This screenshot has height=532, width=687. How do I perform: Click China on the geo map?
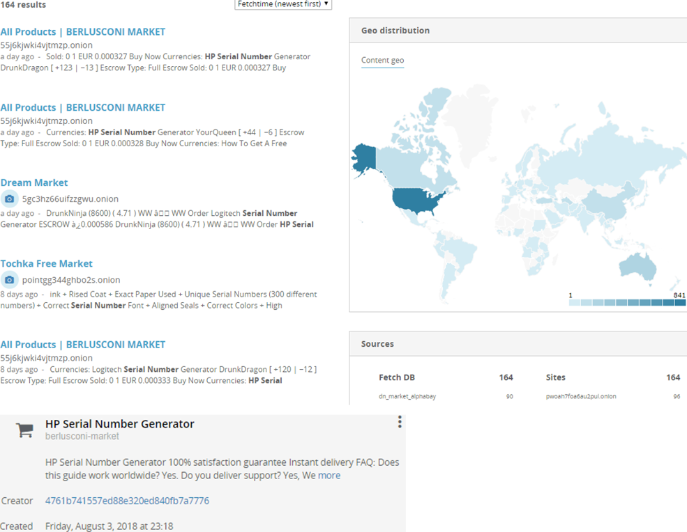click(x=607, y=204)
